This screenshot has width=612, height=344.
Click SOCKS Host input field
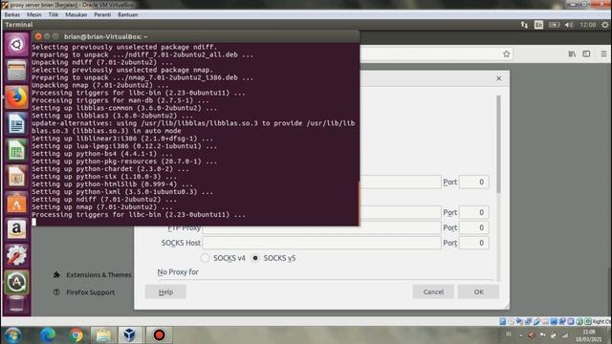(321, 243)
